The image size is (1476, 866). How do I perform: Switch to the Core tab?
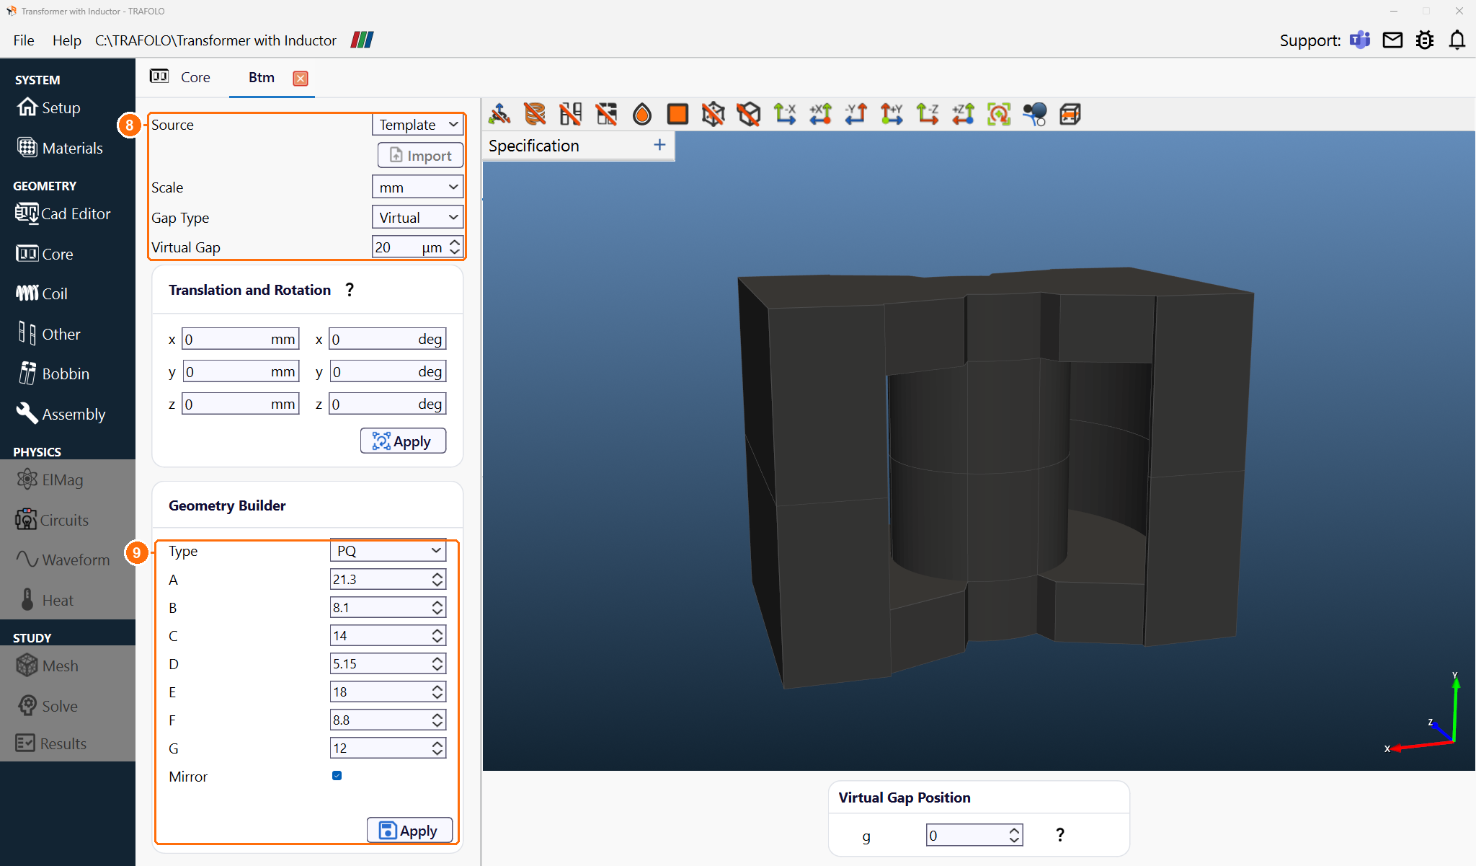(182, 77)
